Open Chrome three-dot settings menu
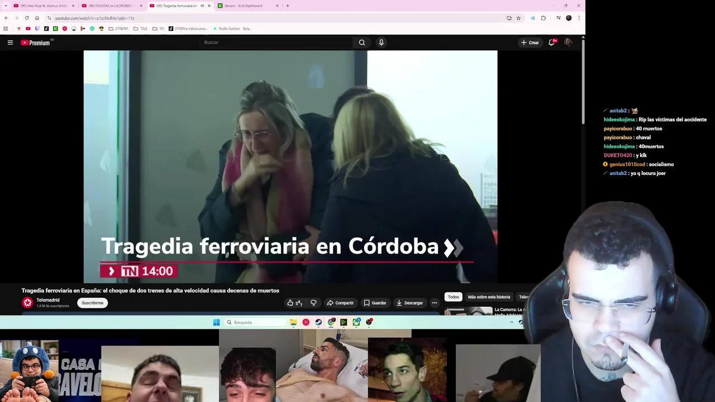715x402 pixels. [x=579, y=18]
